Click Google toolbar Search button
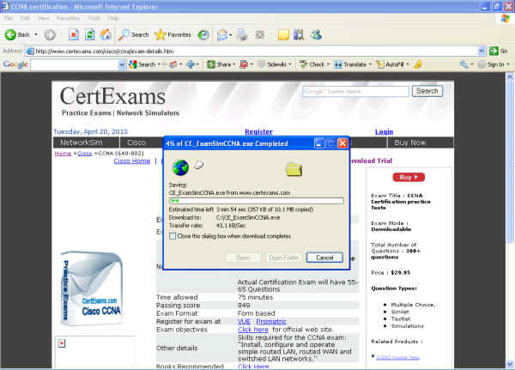The height and width of the screenshot is (370, 515). click(x=142, y=64)
